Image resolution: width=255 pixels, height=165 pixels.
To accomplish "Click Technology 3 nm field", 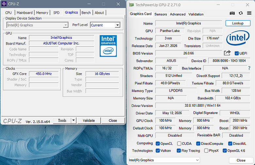I will [x=168, y=38].
